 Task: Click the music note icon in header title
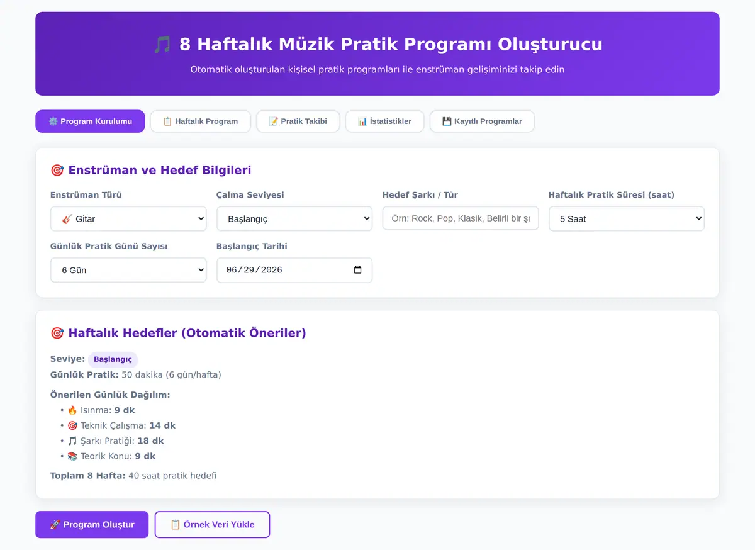click(162, 45)
